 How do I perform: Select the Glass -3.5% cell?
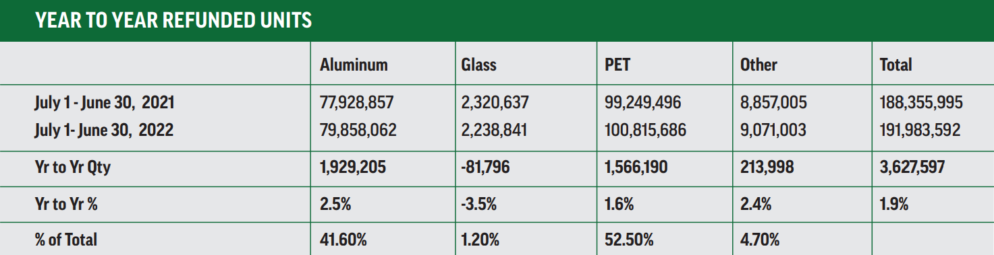pos(479,203)
